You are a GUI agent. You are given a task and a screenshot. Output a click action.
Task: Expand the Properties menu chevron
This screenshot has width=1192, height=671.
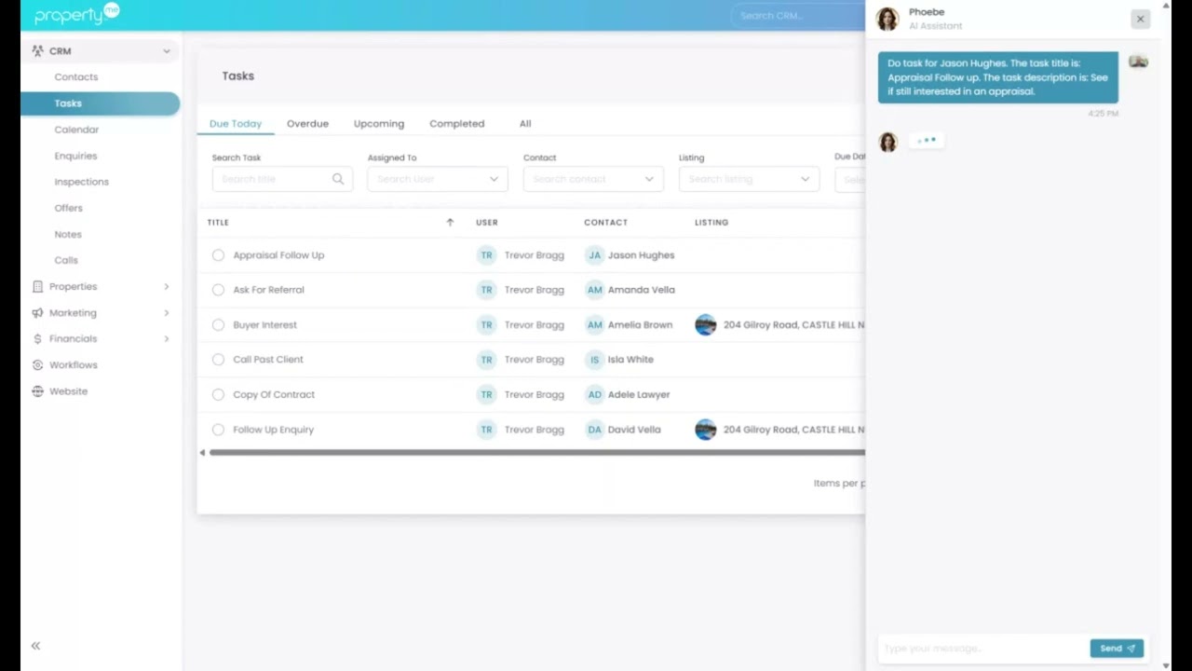(167, 287)
